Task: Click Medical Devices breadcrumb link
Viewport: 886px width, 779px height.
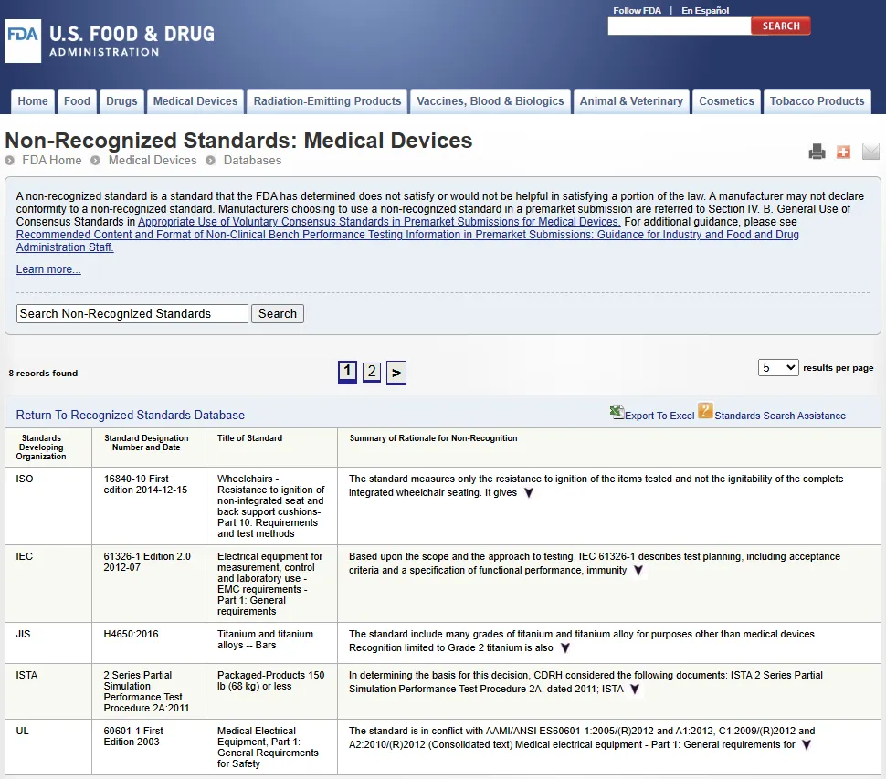Action: pos(153,161)
